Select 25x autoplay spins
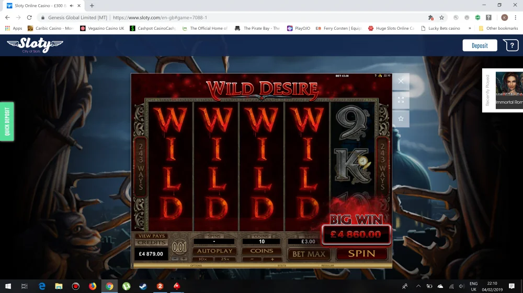 click(225, 259)
